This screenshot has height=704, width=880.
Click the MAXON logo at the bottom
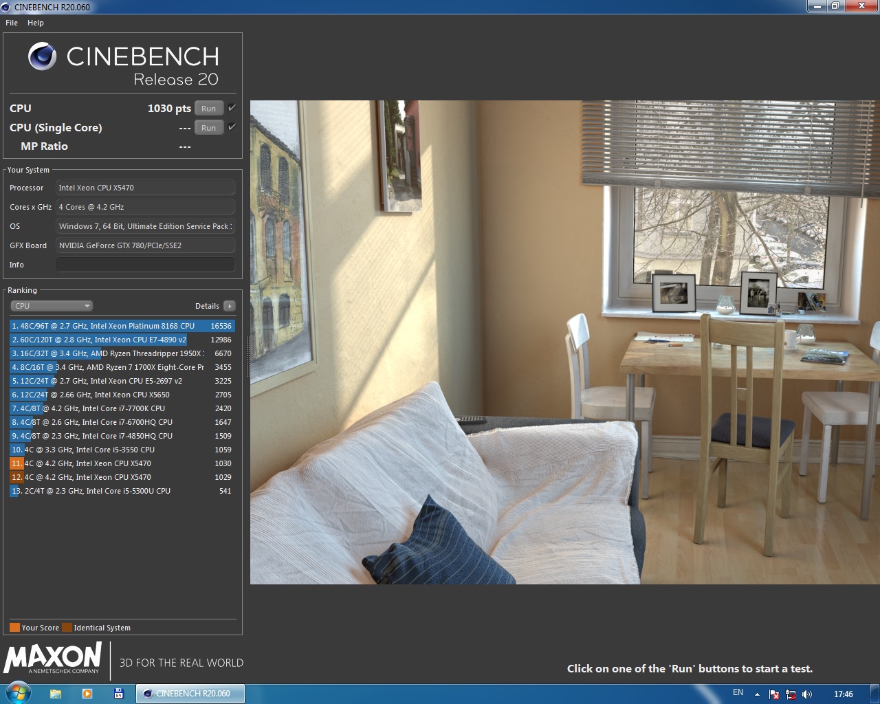53,658
